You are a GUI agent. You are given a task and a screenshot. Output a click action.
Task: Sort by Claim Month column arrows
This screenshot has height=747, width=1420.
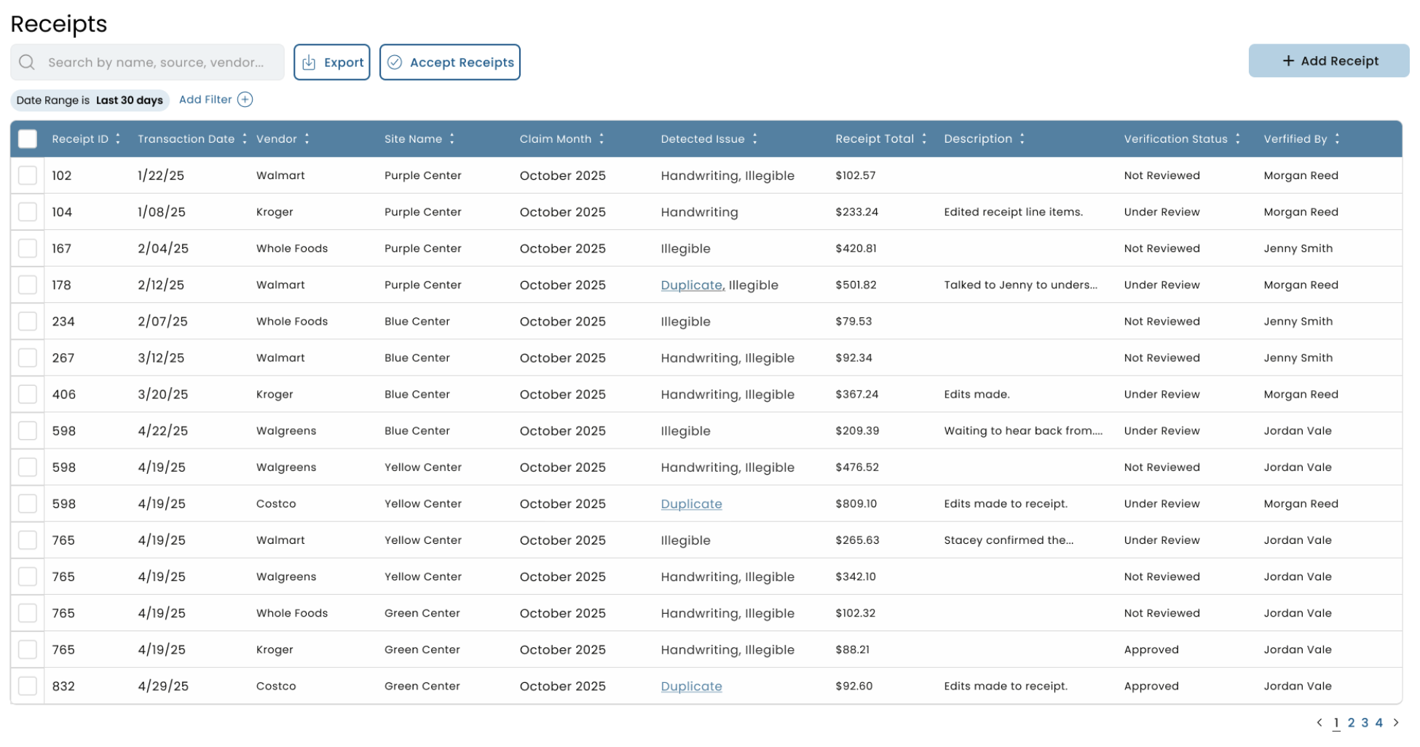tap(601, 139)
